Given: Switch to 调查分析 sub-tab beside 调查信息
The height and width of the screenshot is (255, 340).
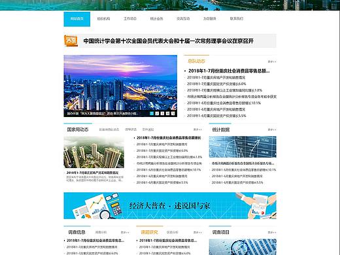Looking at the screenshot, I should click(101, 232).
